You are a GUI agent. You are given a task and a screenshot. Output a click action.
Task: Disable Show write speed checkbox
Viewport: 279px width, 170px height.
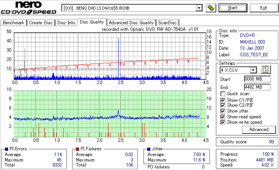pos(223,122)
